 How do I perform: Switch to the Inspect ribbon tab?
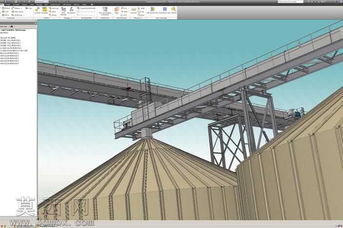[24, 4]
